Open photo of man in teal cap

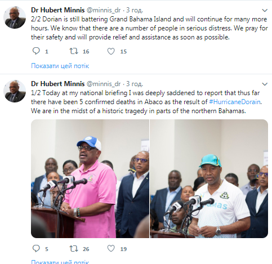209,178
